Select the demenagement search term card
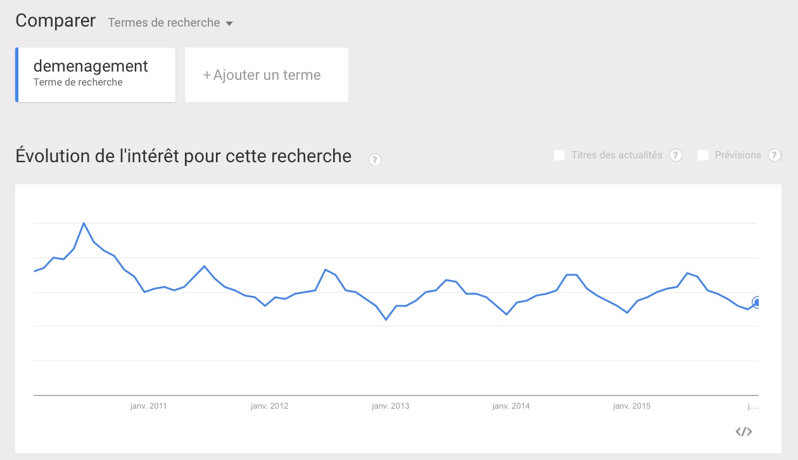 tap(96, 74)
